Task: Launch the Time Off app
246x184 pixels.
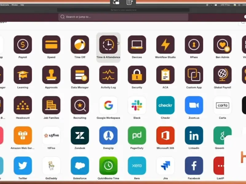Action: pyautogui.click(x=80, y=45)
